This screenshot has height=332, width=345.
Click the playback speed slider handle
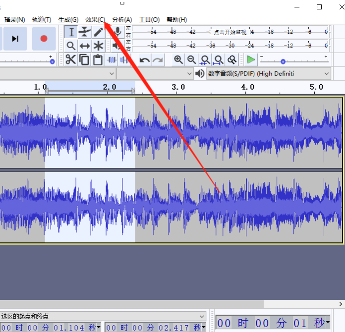[x=283, y=62]
